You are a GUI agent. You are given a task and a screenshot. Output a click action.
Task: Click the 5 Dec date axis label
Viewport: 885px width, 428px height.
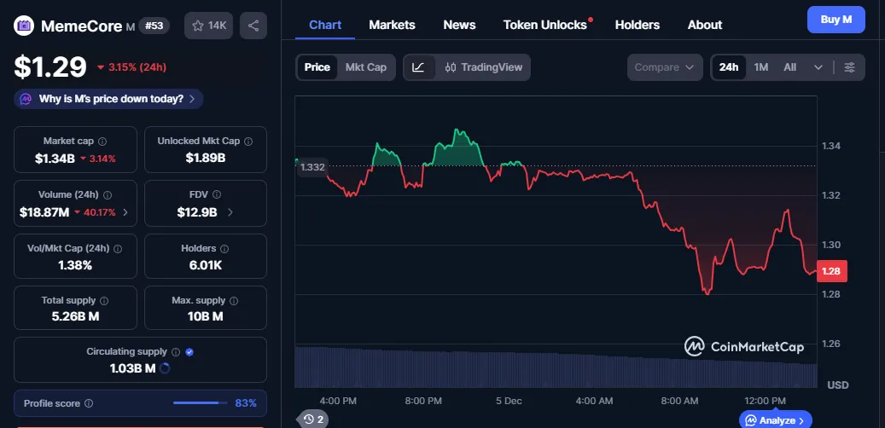(x=509, y=401)
